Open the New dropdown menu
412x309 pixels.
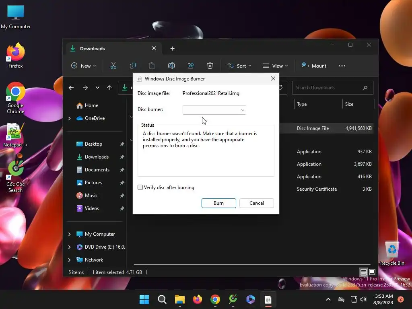pos(84,66)
